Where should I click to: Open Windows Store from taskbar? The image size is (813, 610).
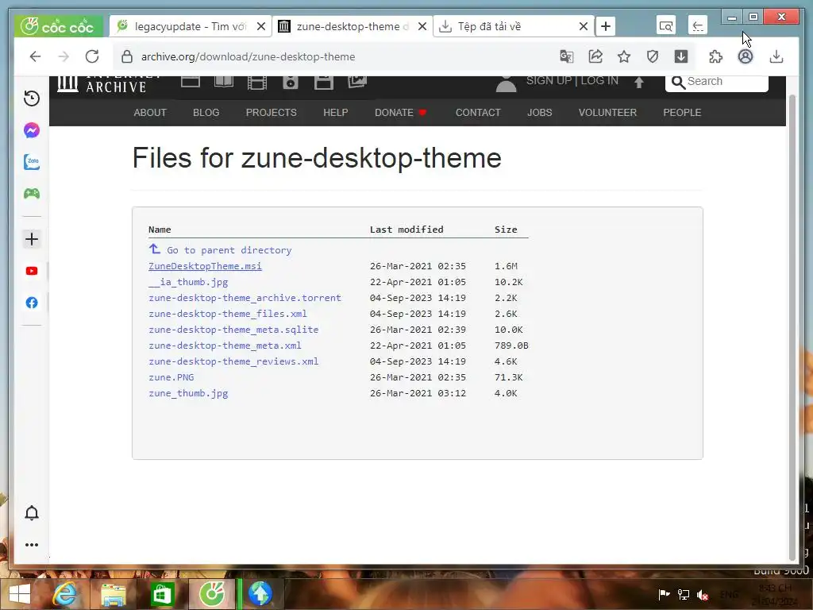pos(162,594)
